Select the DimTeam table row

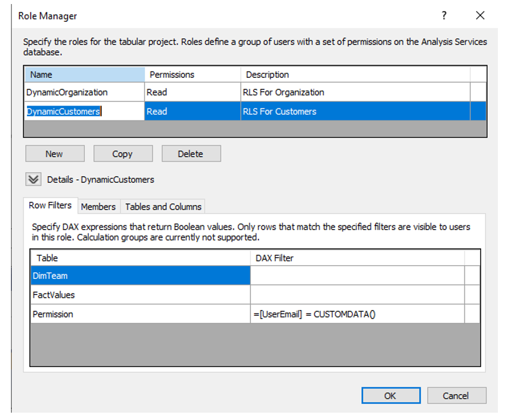[x=140, y=275]
